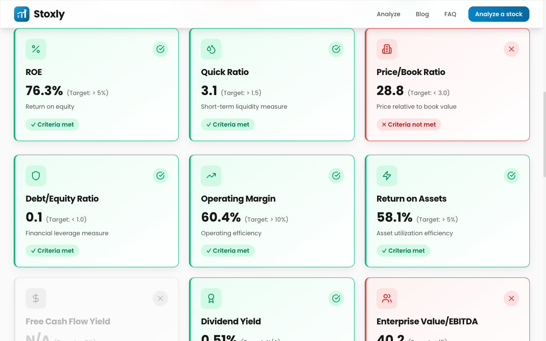Click the Criteria met badge on ROE card
546x341 pixels.
tap(52, 124)
